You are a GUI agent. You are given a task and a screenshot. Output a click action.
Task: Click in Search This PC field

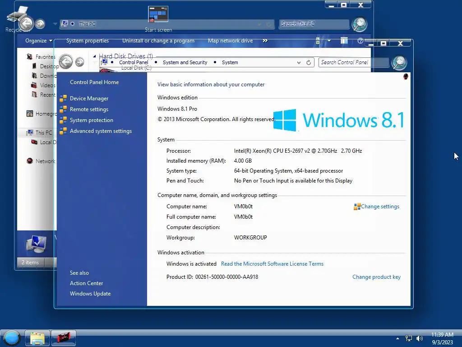point(314,24)
